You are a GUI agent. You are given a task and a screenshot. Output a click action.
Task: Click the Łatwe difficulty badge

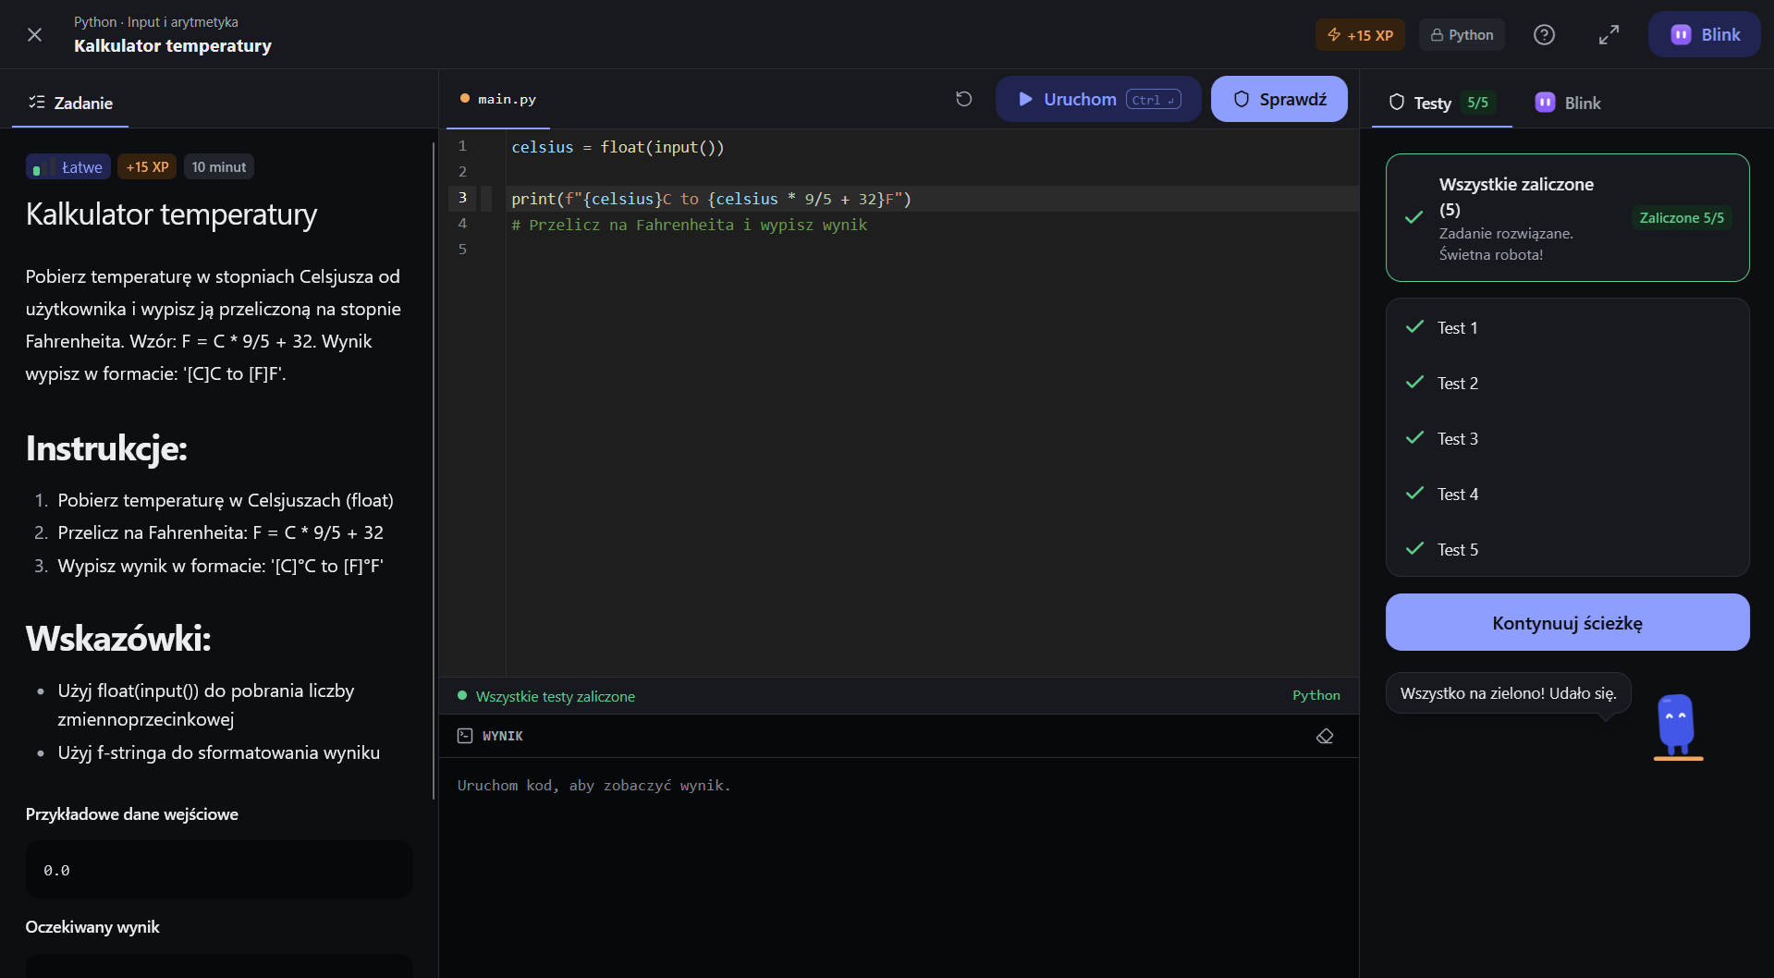coord(68,167)
